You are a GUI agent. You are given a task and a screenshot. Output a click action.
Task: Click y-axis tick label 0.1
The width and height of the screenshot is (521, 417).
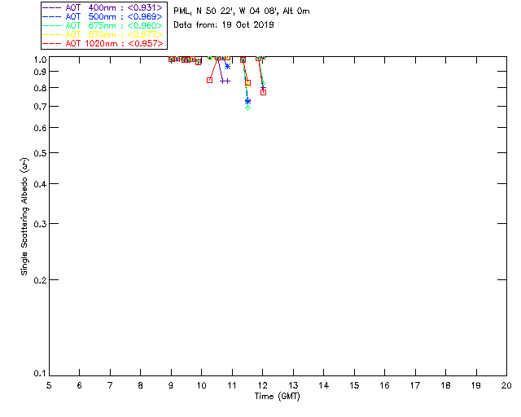click(40, 374)
